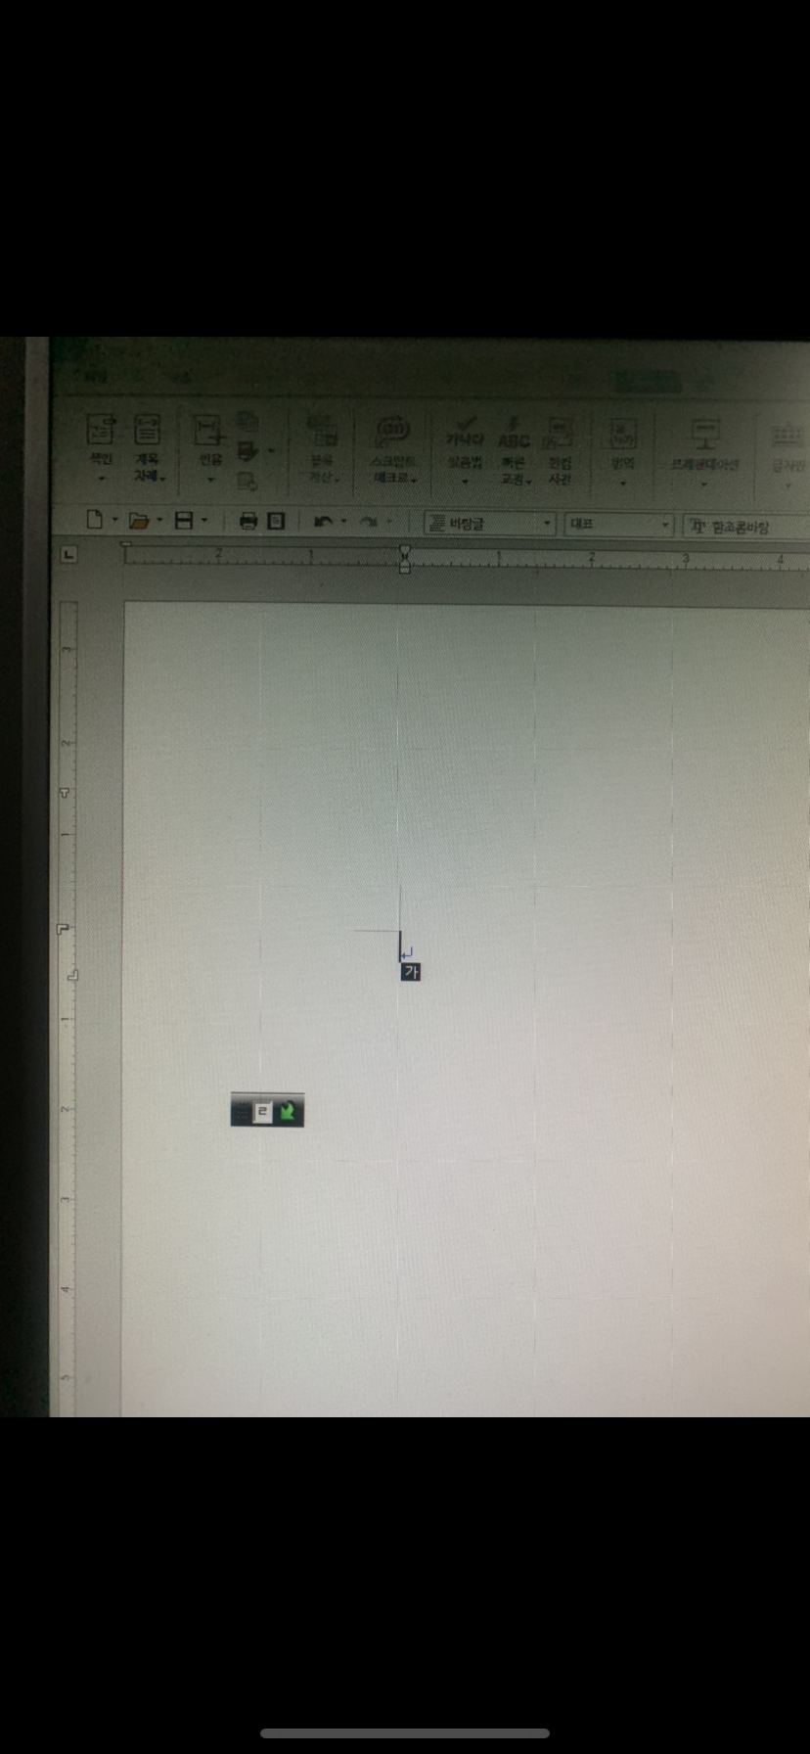The width and height of the screenshot is (810, 1754).
Task: Expand the 빠른 교정 dropdown arrow
Action: pyautogui.click(x=529, y=481)
